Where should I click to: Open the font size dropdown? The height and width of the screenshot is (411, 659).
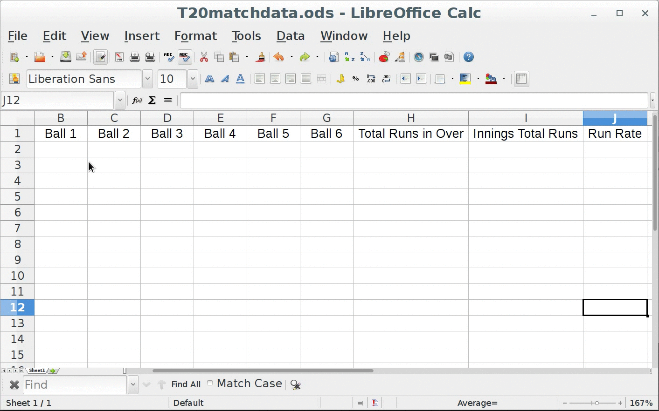coord(193,79)
